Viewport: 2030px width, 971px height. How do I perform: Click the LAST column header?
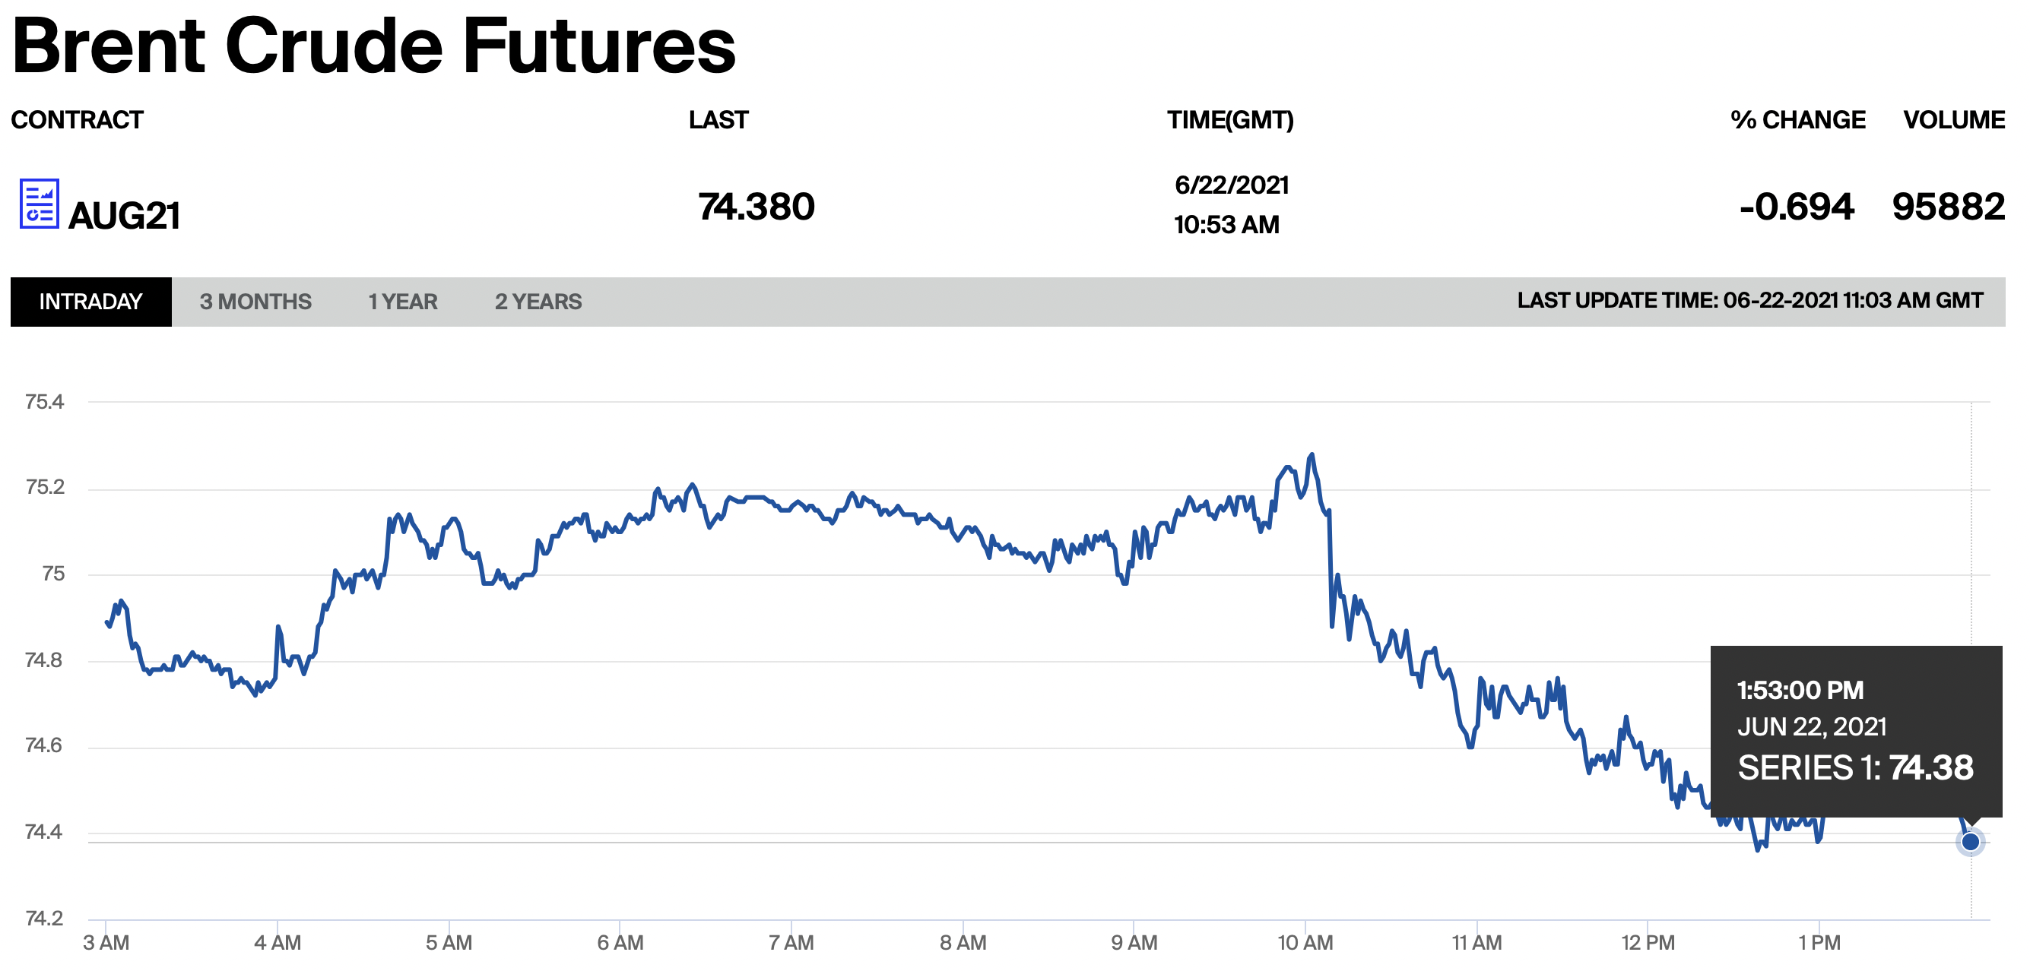coord(719,120)
